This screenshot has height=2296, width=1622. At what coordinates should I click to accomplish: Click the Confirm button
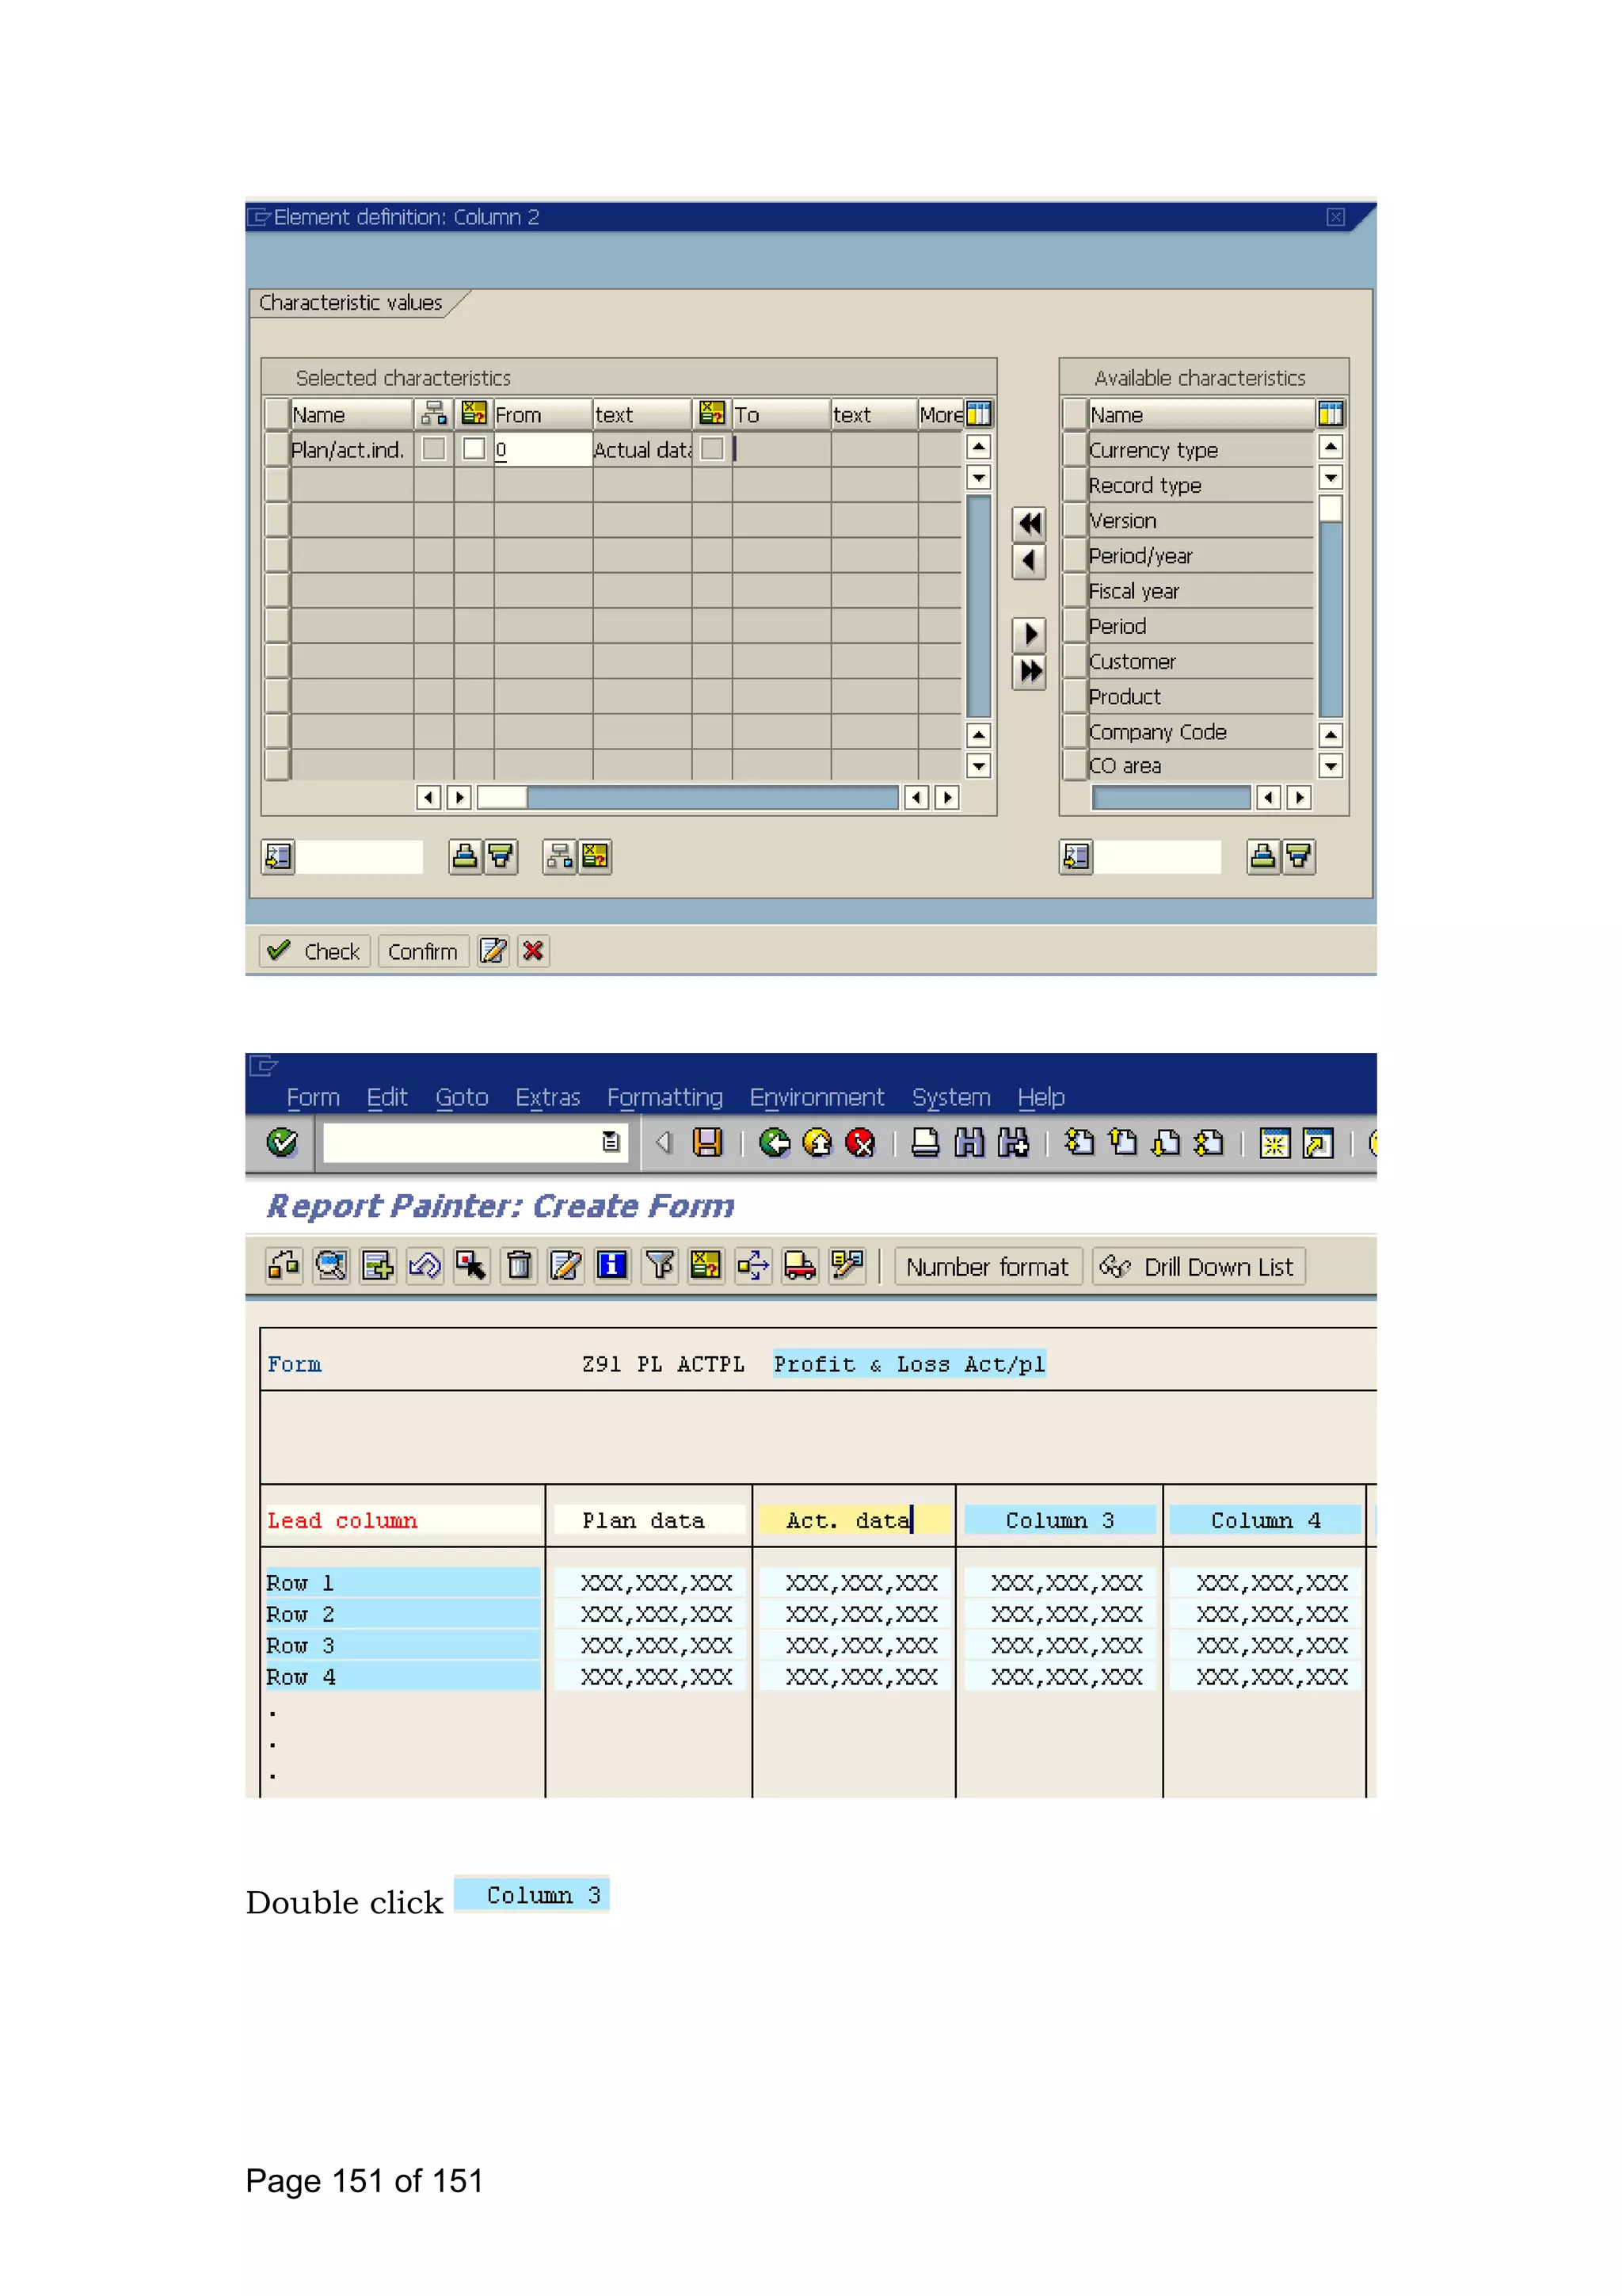[423, 951]
